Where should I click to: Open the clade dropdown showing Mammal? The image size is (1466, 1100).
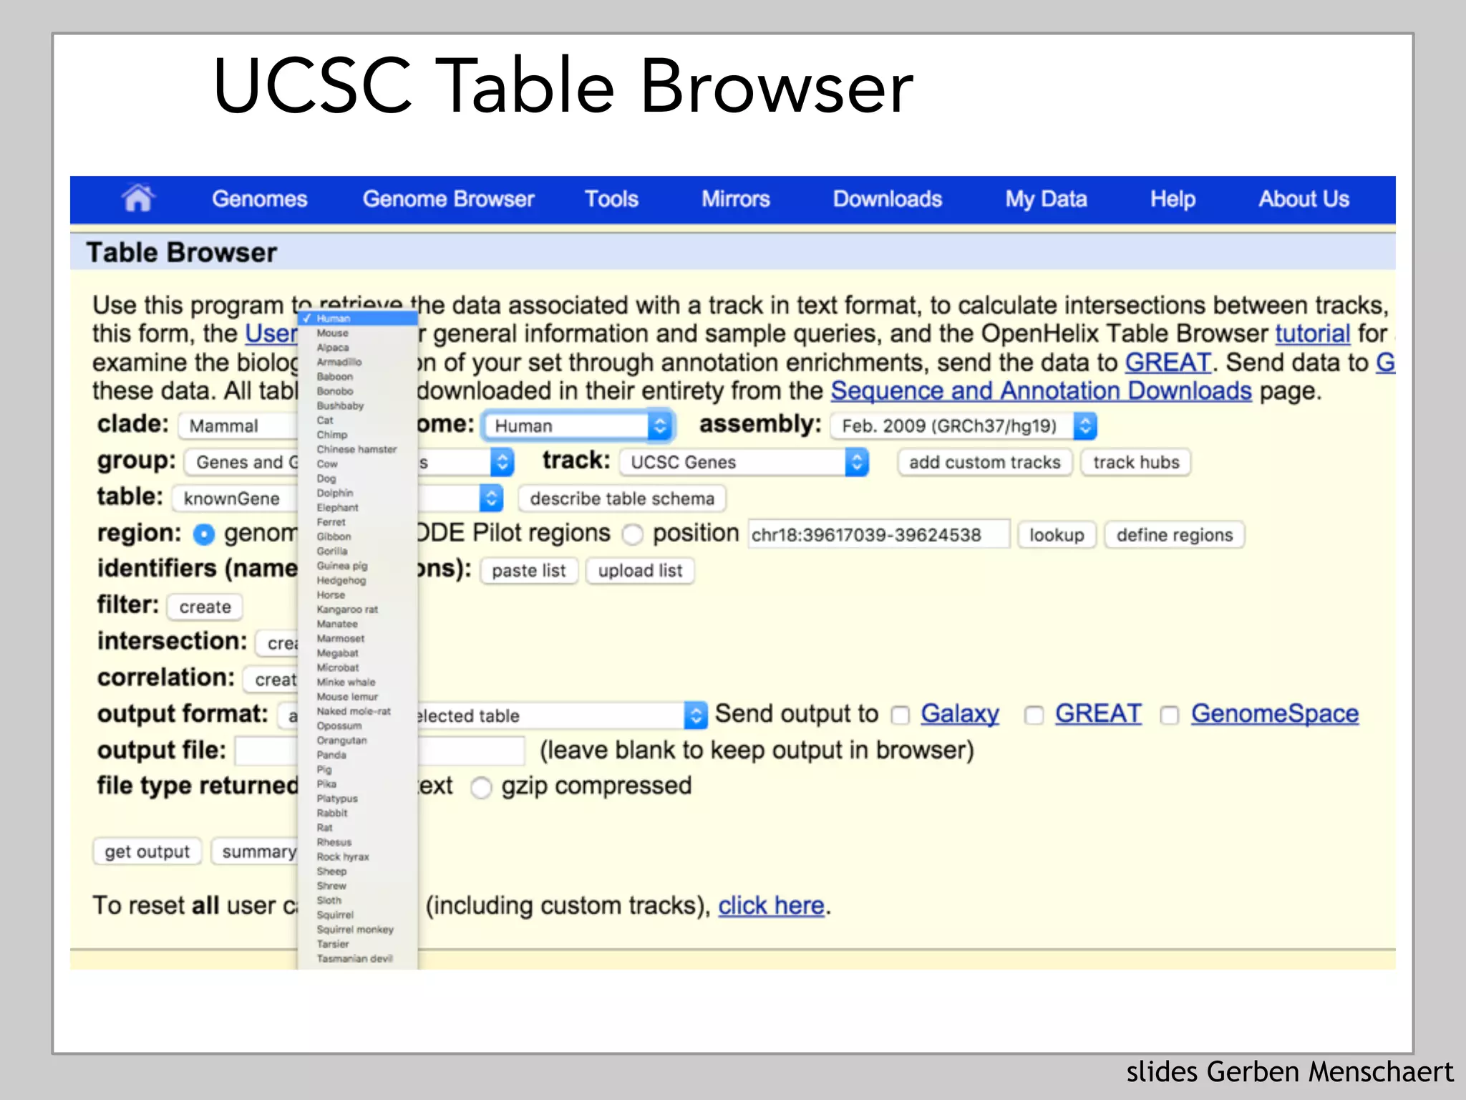click(x=238, y=426)
